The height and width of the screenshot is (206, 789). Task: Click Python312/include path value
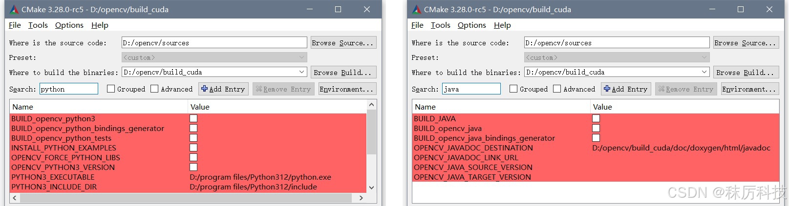pyautogui.click(x=253, y=187)
